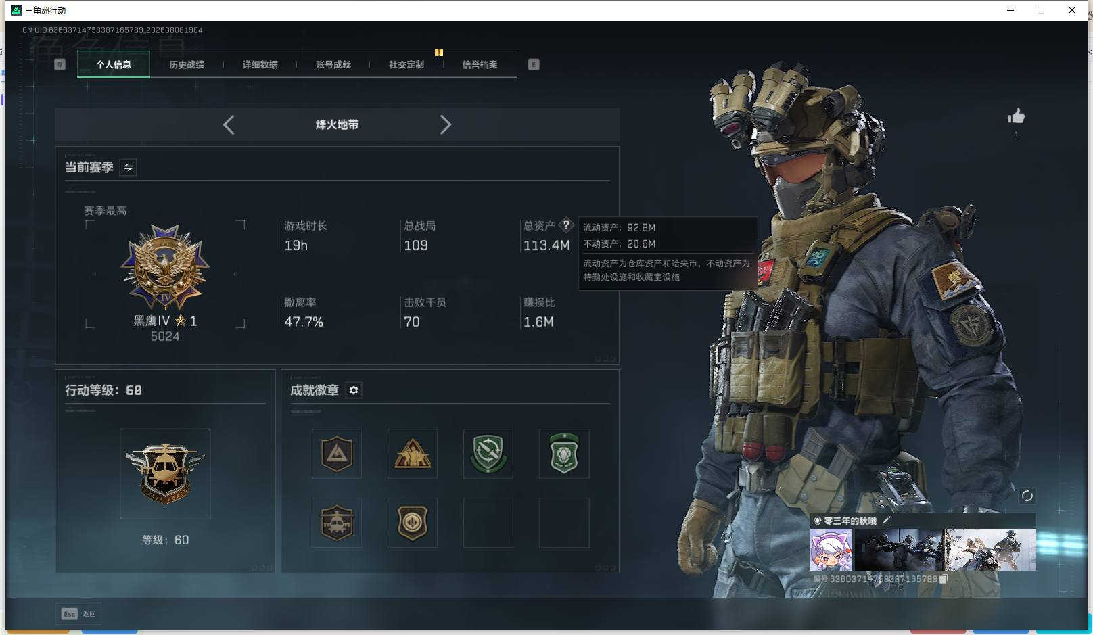Copy the player ID with copy icon
Screen dimensions: 1093x635
(944, 579)
